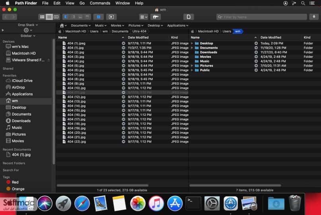Viewport: 321px width, 215px height.
Task: Open the Drop Stack dropdown
Action: pos(27,25)
